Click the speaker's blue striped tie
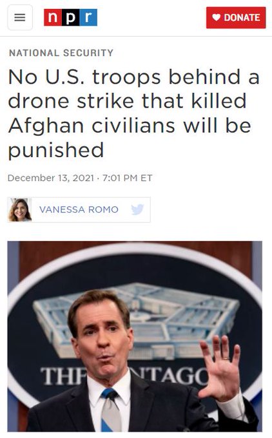 coord(110,410)
